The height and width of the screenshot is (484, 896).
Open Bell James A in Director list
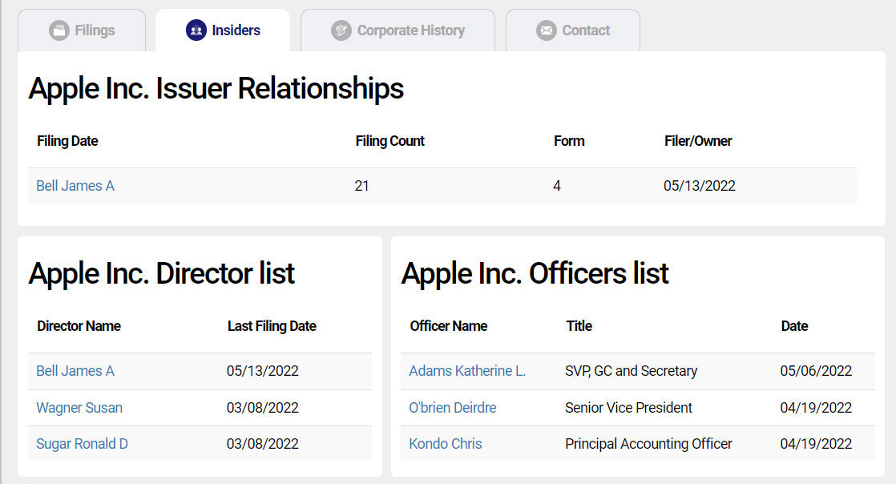tap(75, 371)
